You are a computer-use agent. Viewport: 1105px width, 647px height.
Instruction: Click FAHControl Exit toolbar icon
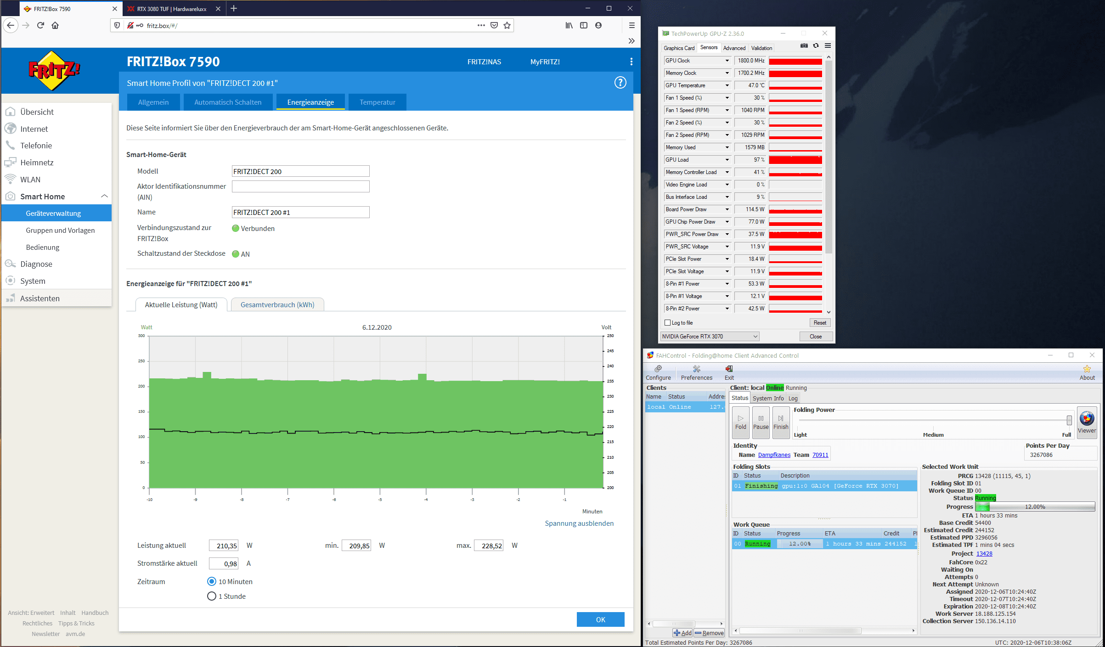tap(729, 373)
